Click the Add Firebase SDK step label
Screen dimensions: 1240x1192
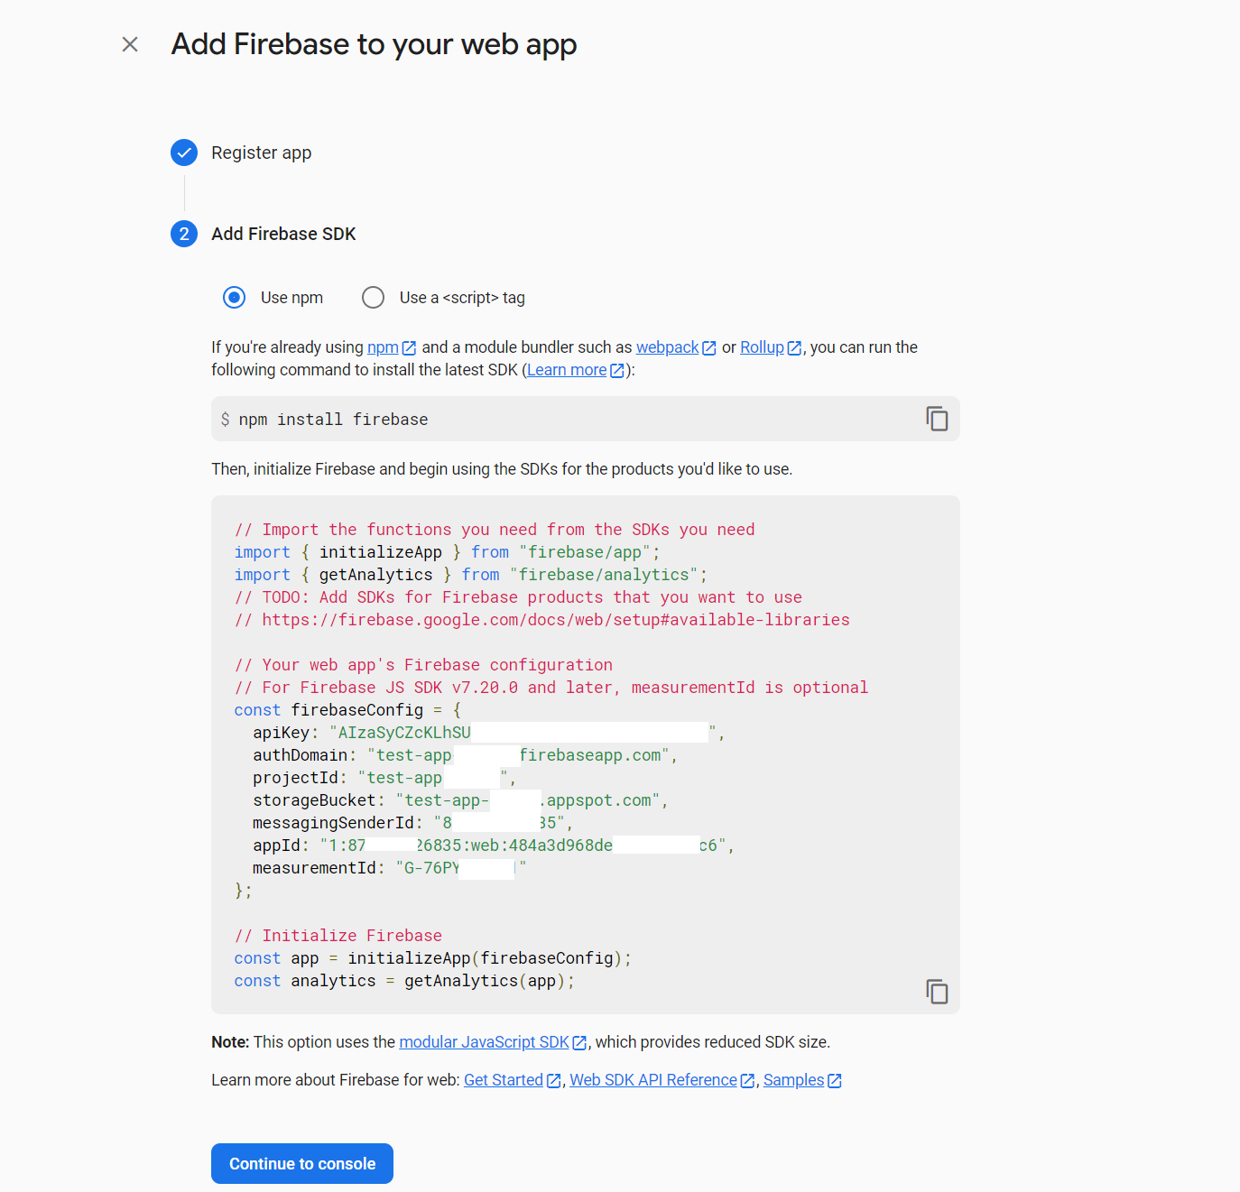click(283, 234)
